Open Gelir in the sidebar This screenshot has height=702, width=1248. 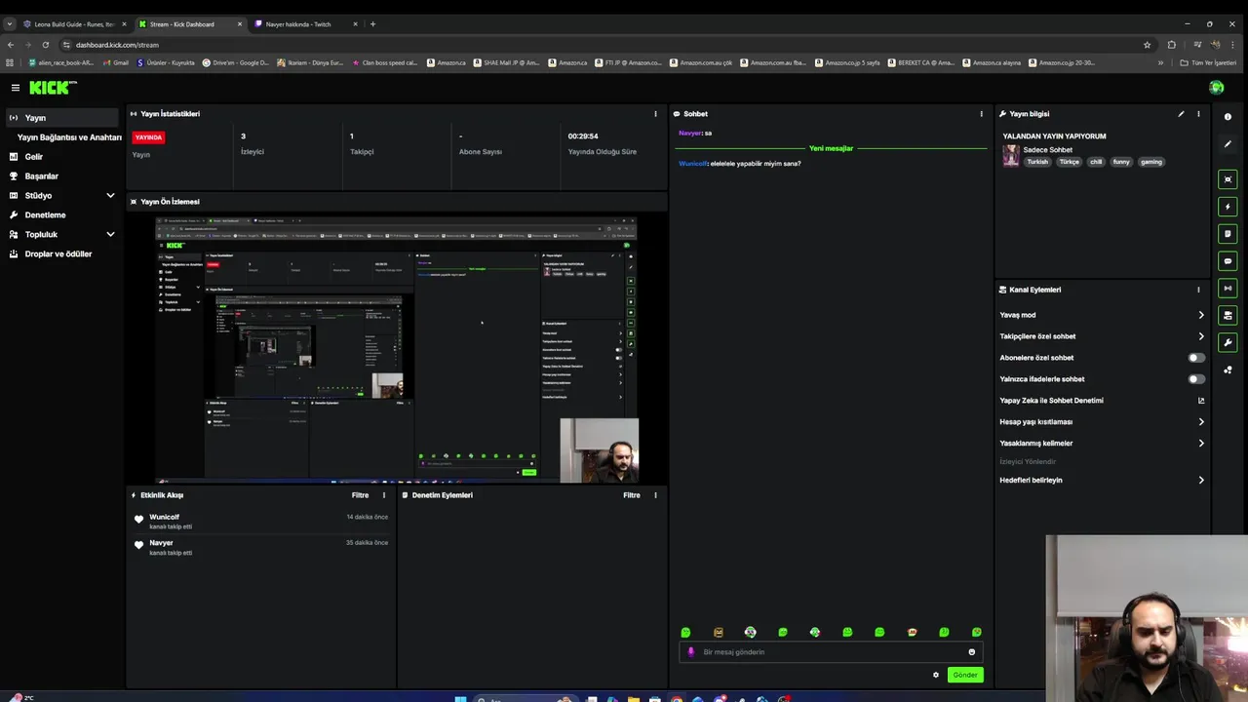(34, 157)
